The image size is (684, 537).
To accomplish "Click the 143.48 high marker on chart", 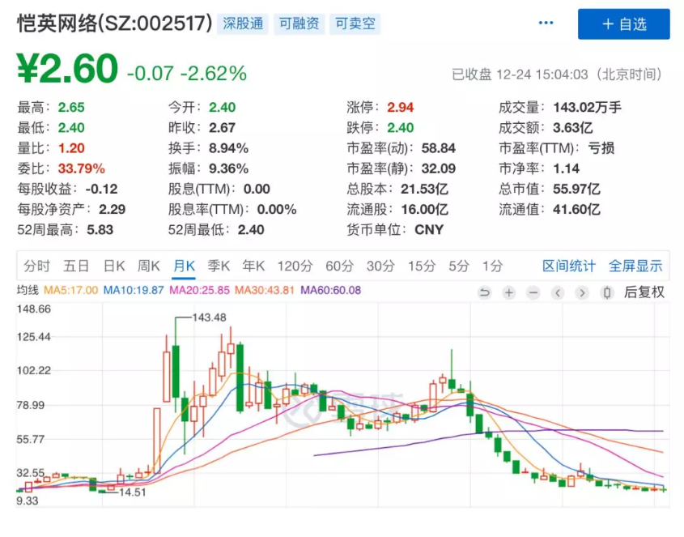I will coord(210,318).
